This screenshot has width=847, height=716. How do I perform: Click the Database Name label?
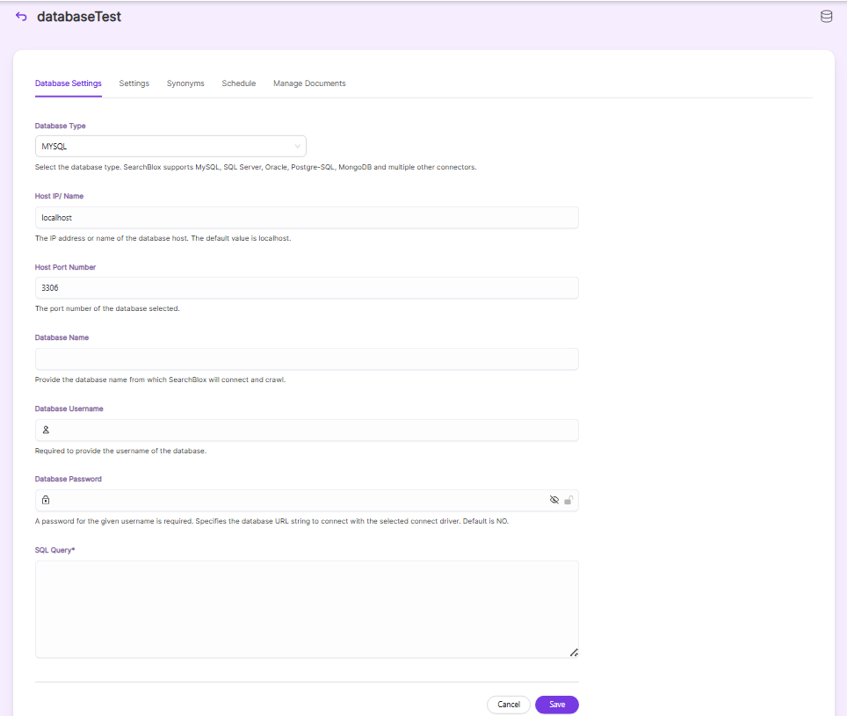click(x=62, y=337)
